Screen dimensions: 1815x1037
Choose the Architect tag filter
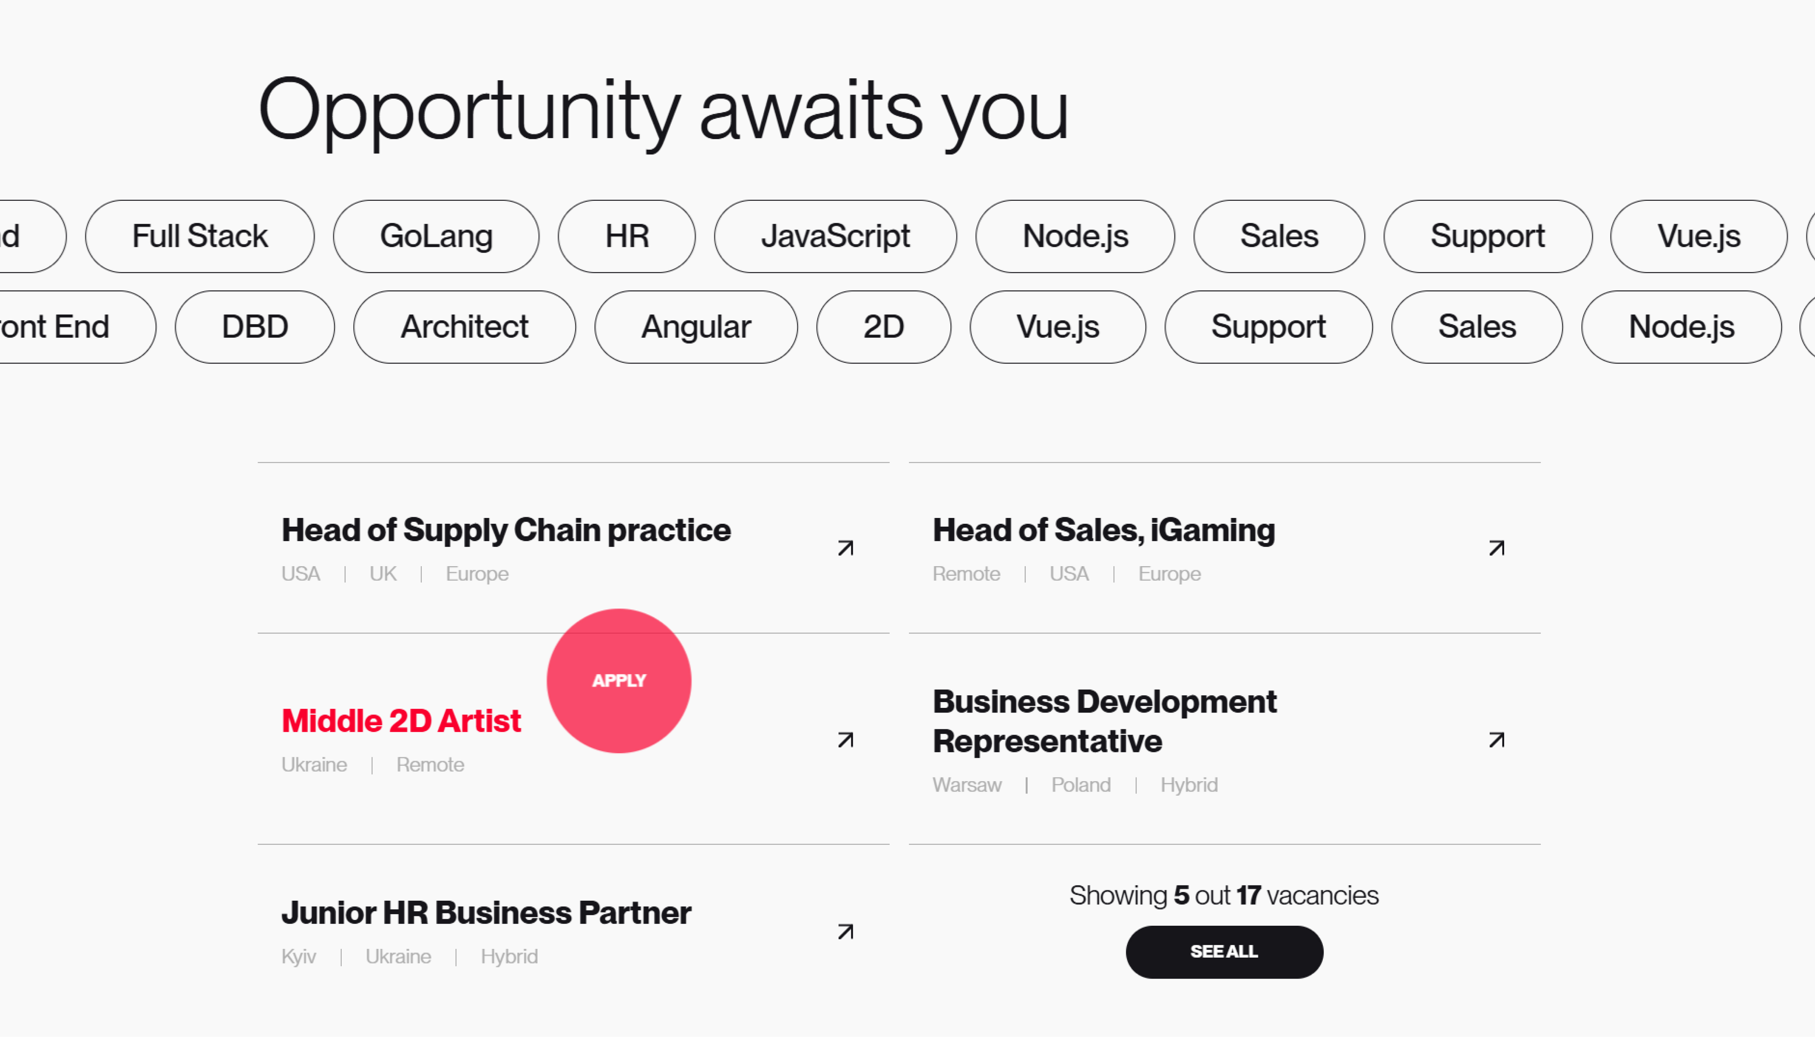click(465, 326)
